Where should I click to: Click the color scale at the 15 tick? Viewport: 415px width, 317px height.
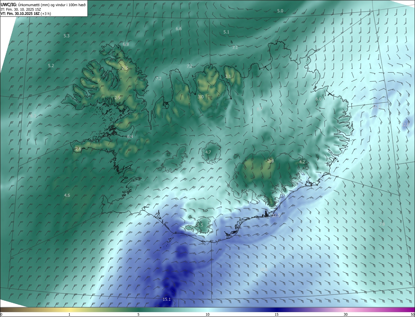[277, 315]
